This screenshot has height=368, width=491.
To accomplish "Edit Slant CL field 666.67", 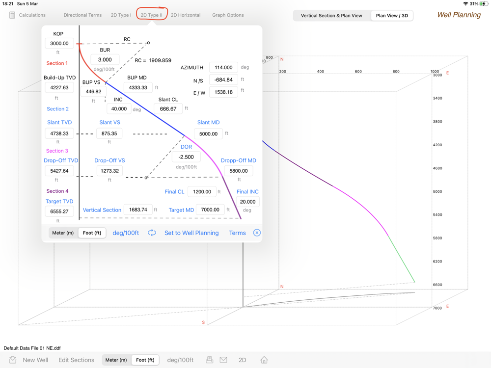I will coord(168,109).
